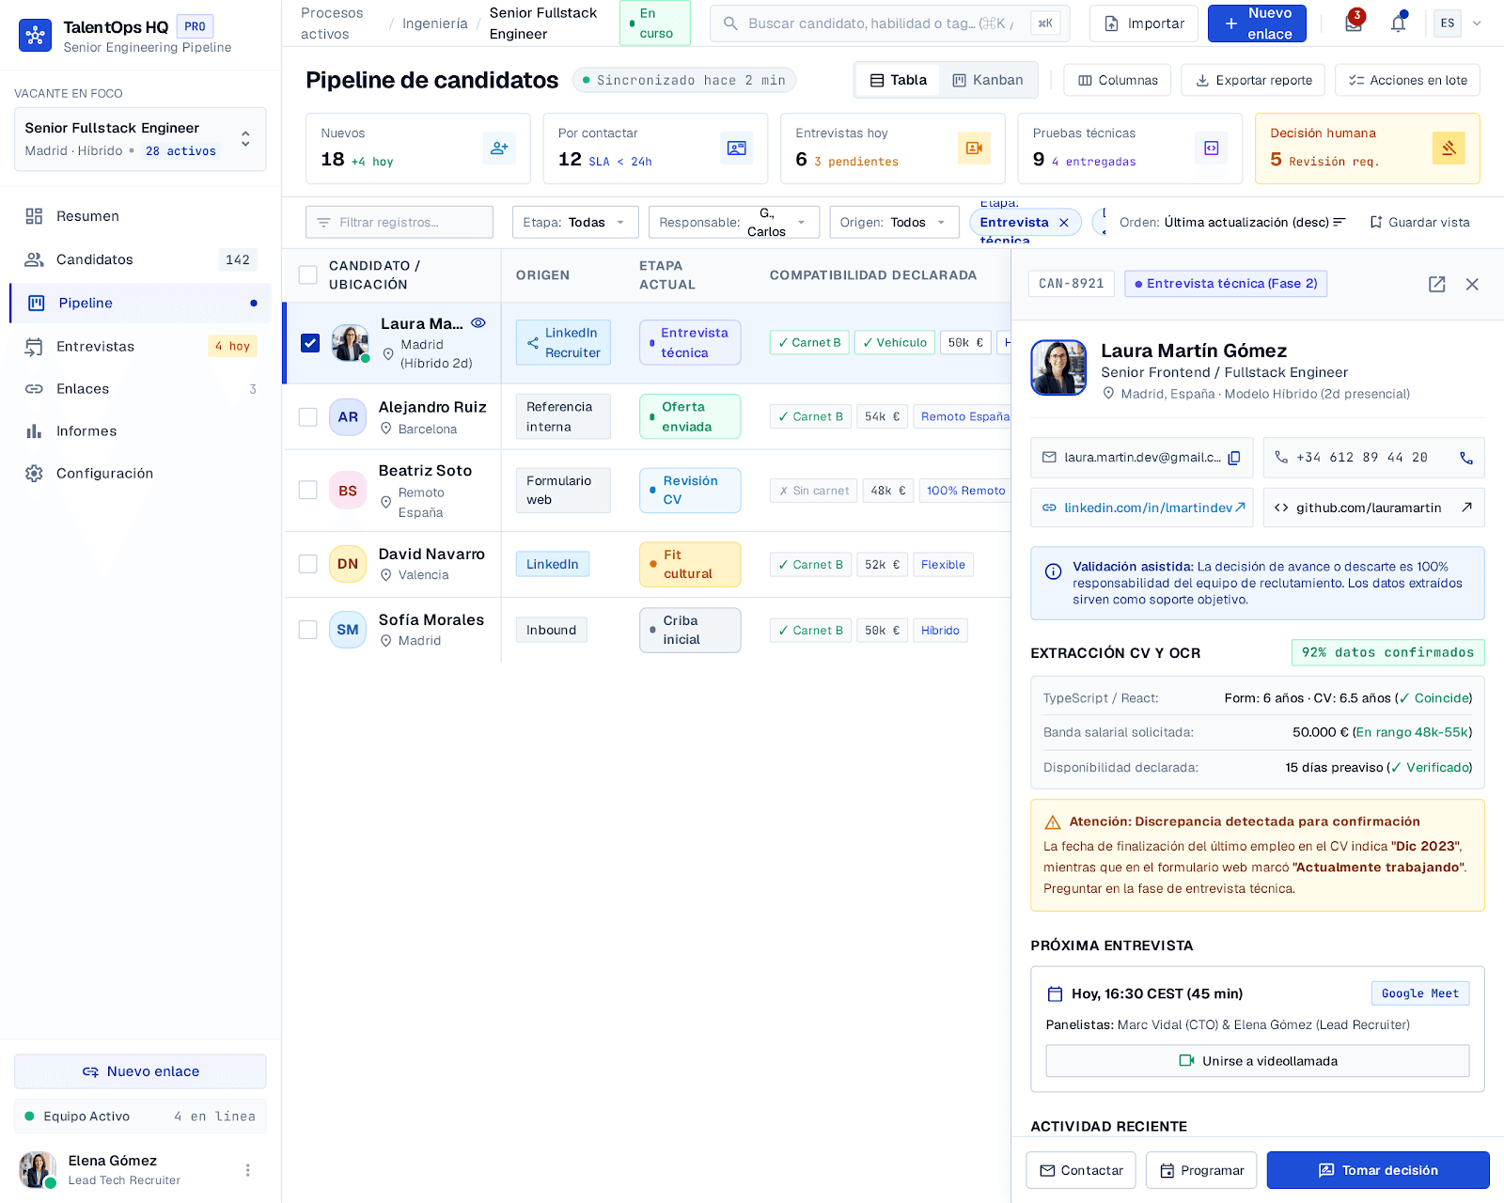Click Programar button in detail panel
The width and height of the screenshot is (1504, 1203).
[x=1201, y=1170]
